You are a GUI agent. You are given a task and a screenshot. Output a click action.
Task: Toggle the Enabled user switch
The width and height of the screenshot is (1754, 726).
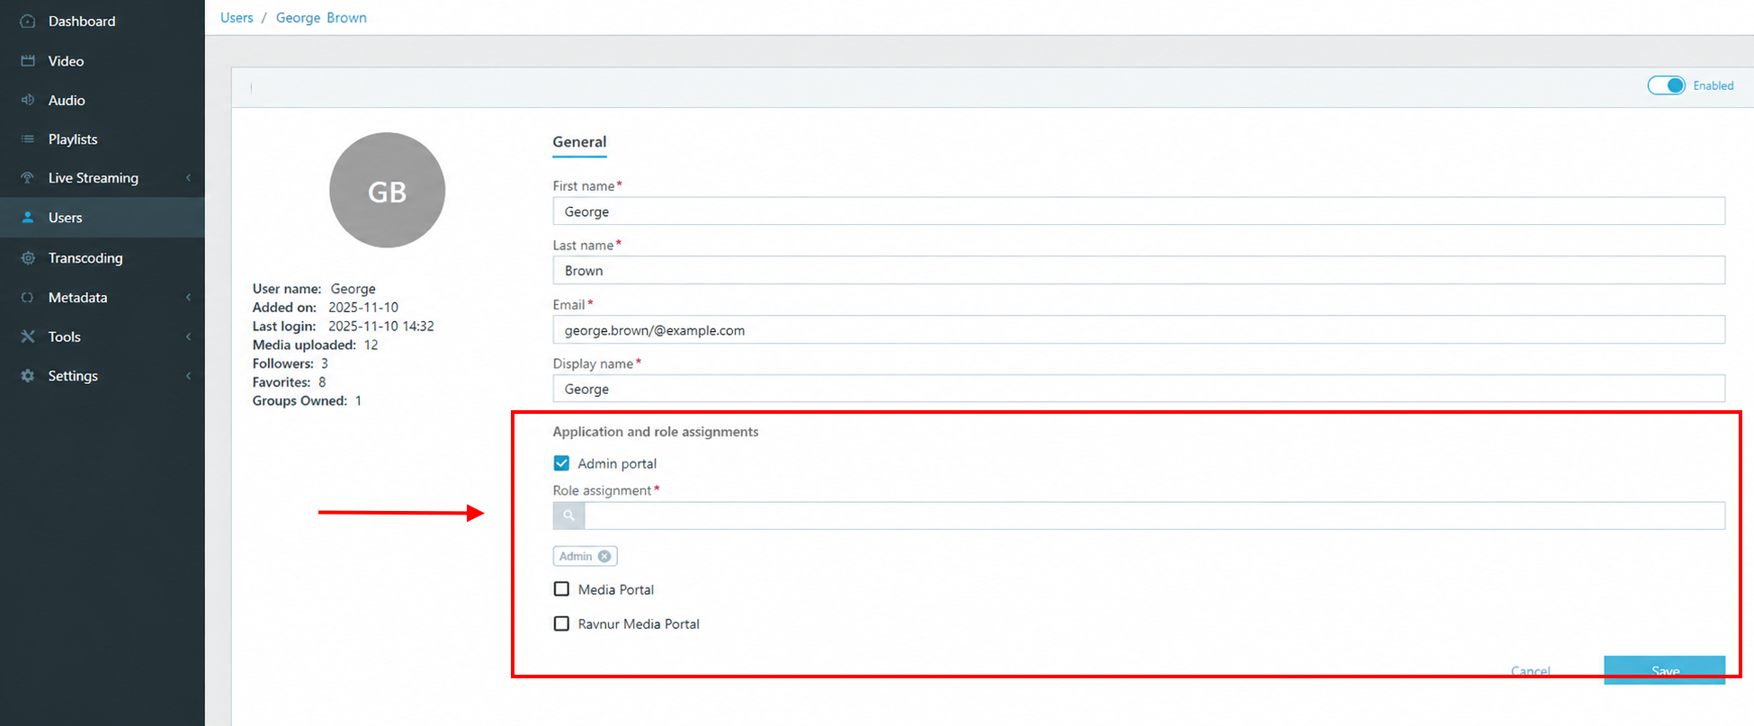(1666, 85)
